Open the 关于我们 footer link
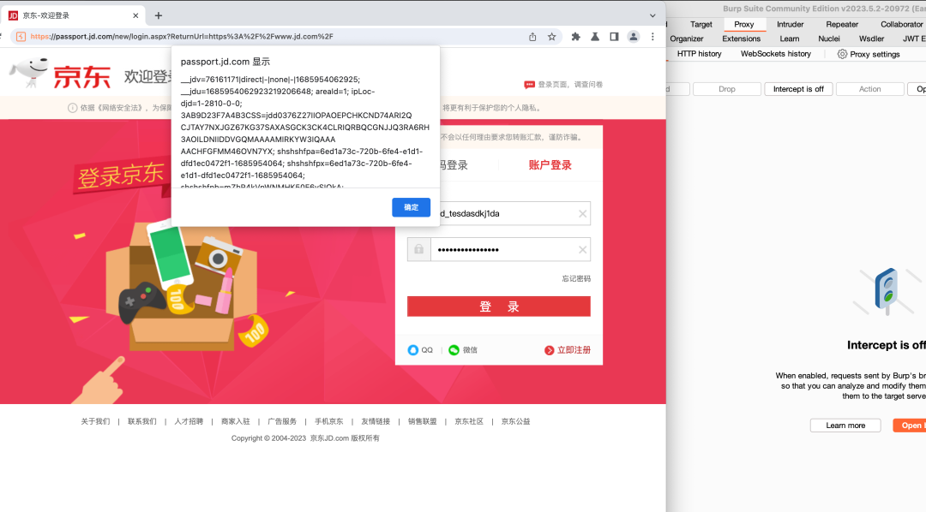 pyautogui.click(x=95, y=421)
